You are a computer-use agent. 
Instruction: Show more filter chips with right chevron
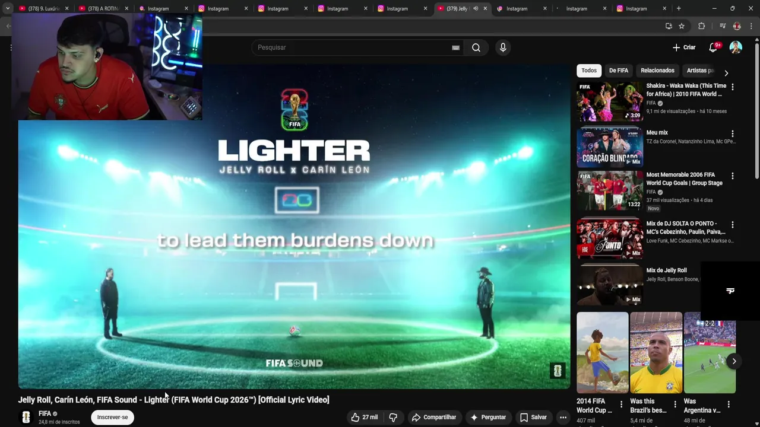point(726,73)
